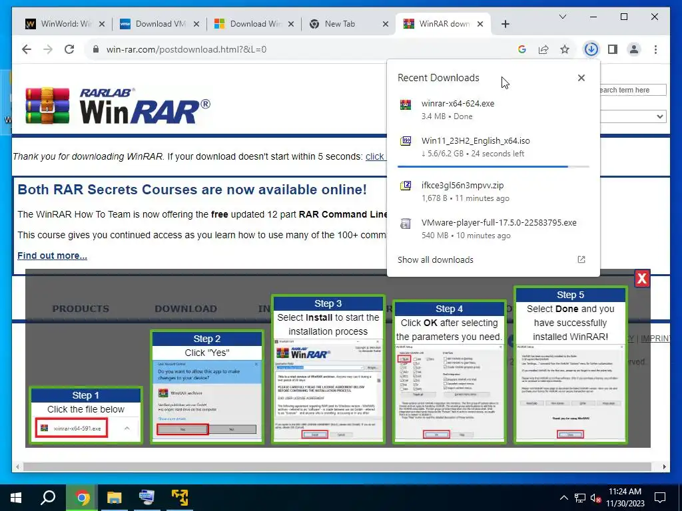
Task: Share this page icon
Action: 543,49
